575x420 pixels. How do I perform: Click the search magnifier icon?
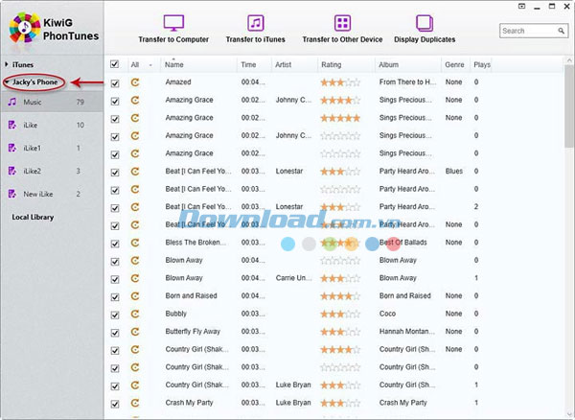pyautogui.click(x=561, y=31)
